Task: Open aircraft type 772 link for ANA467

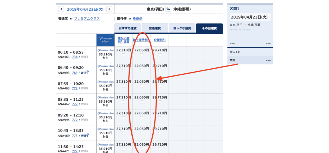Action: (75, 104)
